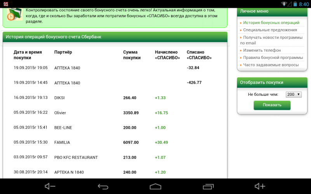The width and height of the screenshot is (311, 194).
Task: Tap the Android home icon
Action: point(155,187)
